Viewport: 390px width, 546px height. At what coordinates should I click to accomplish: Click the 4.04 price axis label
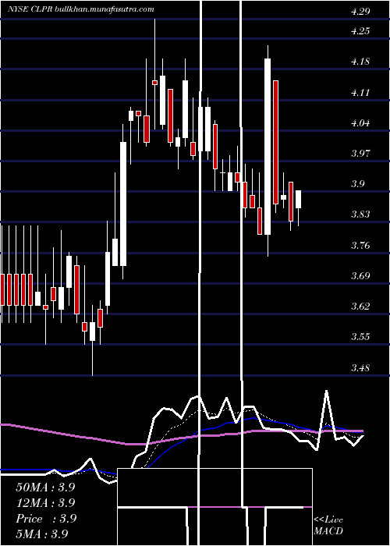pos(360,123)
